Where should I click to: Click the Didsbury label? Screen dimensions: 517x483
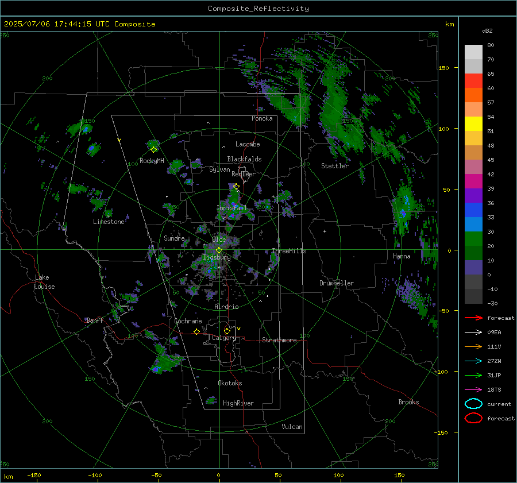click(217, 257)
